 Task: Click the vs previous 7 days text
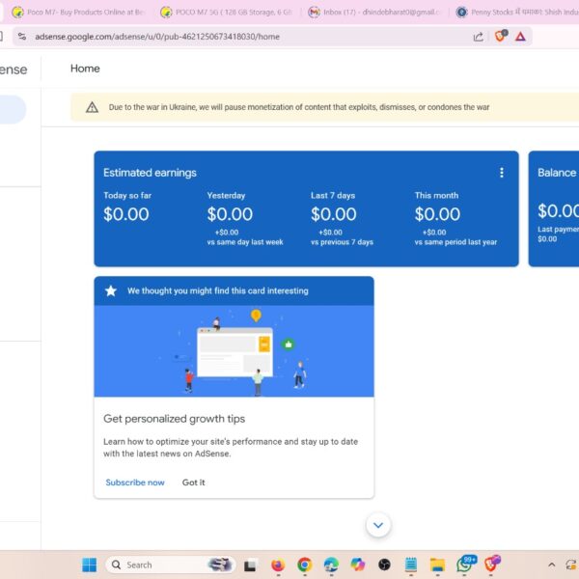coord(342,242)
